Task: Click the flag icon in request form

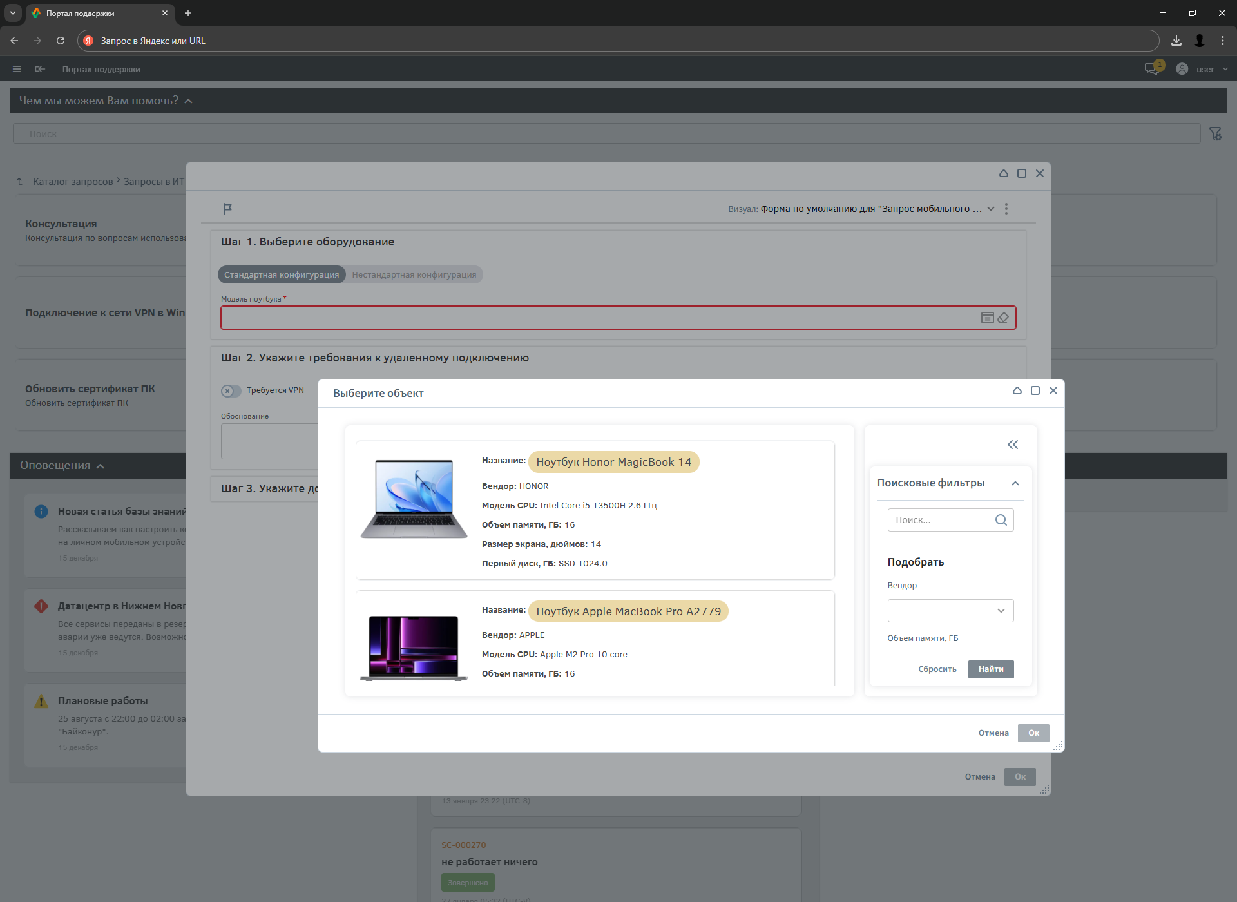Action: (x=227, y=209)
